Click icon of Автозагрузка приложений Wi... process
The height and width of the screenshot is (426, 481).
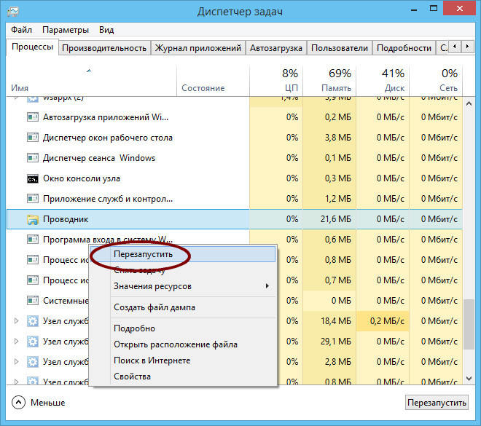(33, 117)
